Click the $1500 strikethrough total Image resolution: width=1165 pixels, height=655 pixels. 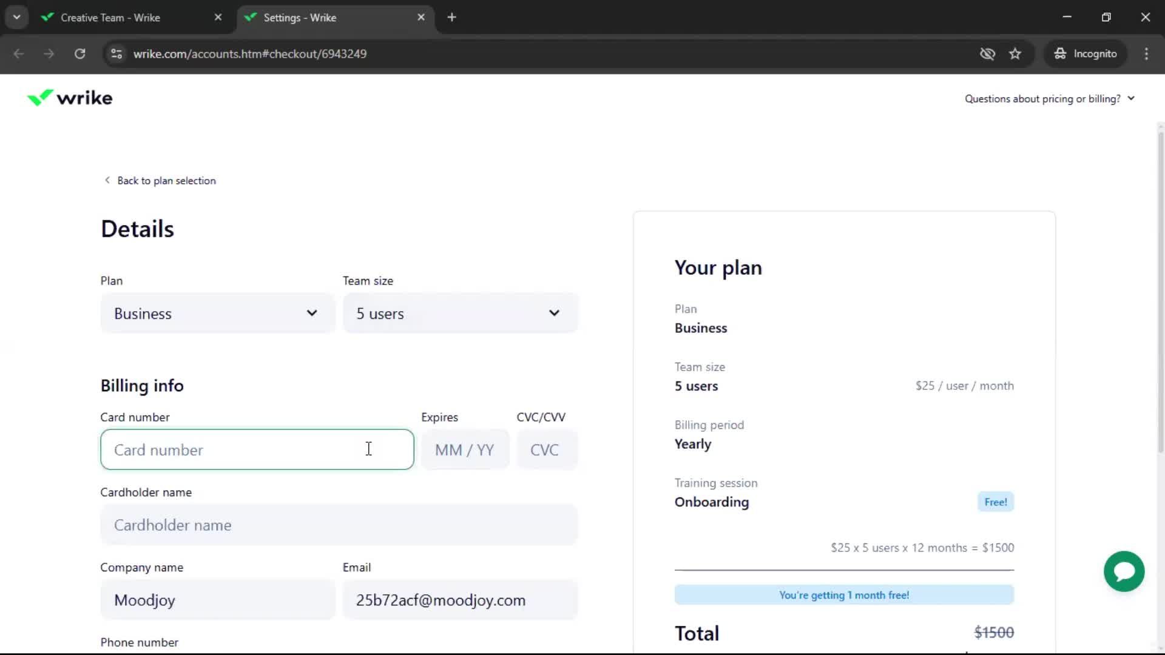[994, 633]
